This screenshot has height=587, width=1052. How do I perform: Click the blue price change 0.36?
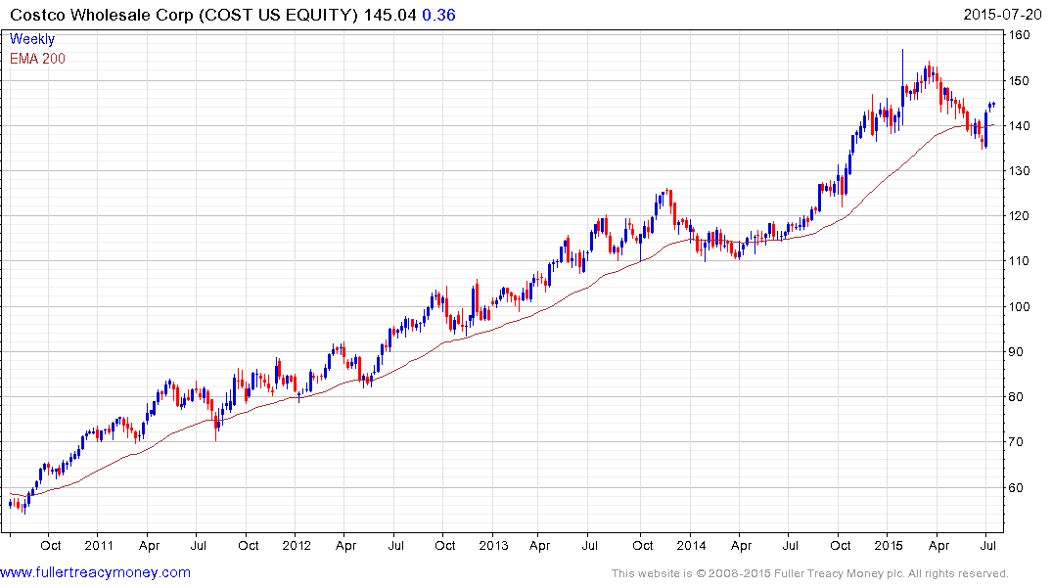pos(438,15)
